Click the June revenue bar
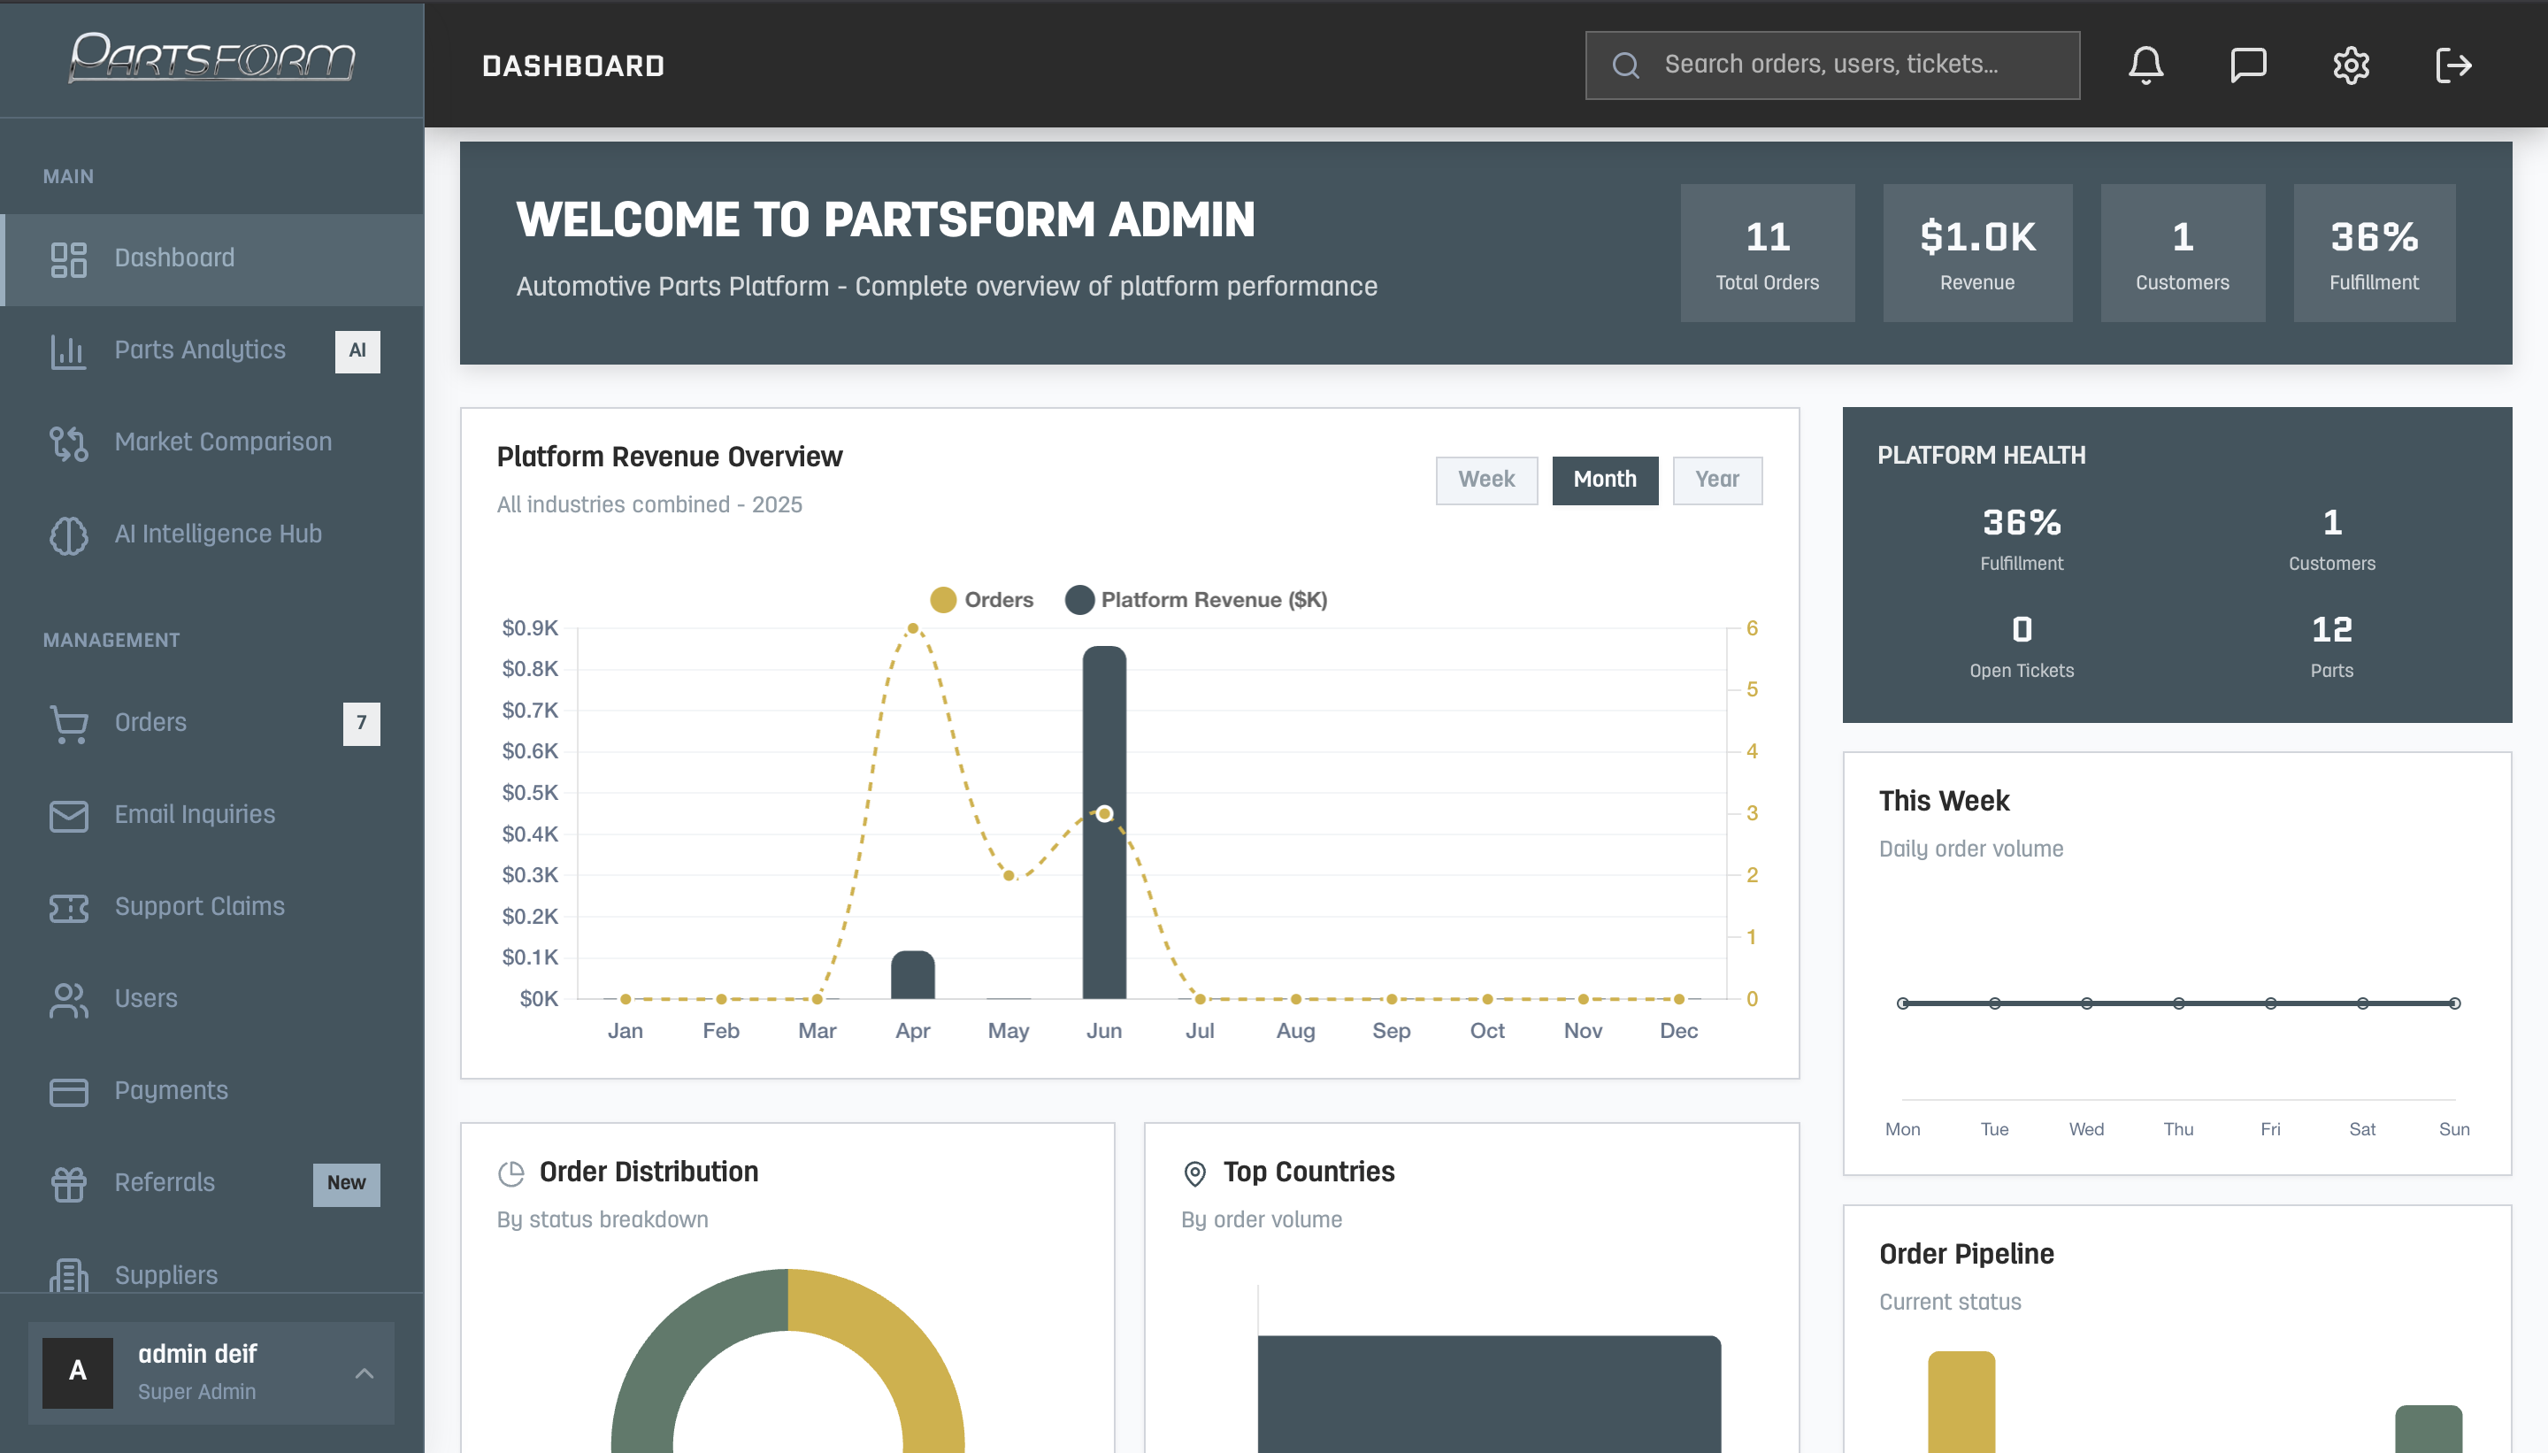Screen dimensions: 2548x1453 (1104, 822)
